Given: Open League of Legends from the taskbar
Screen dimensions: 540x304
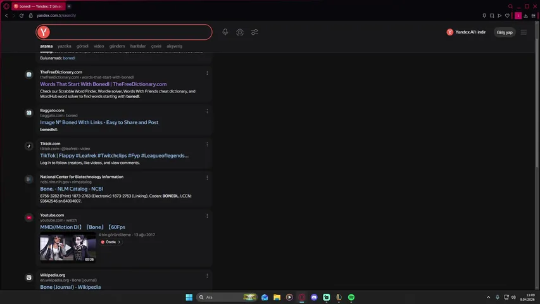Looking at the screenshot, I should point(339,297).
